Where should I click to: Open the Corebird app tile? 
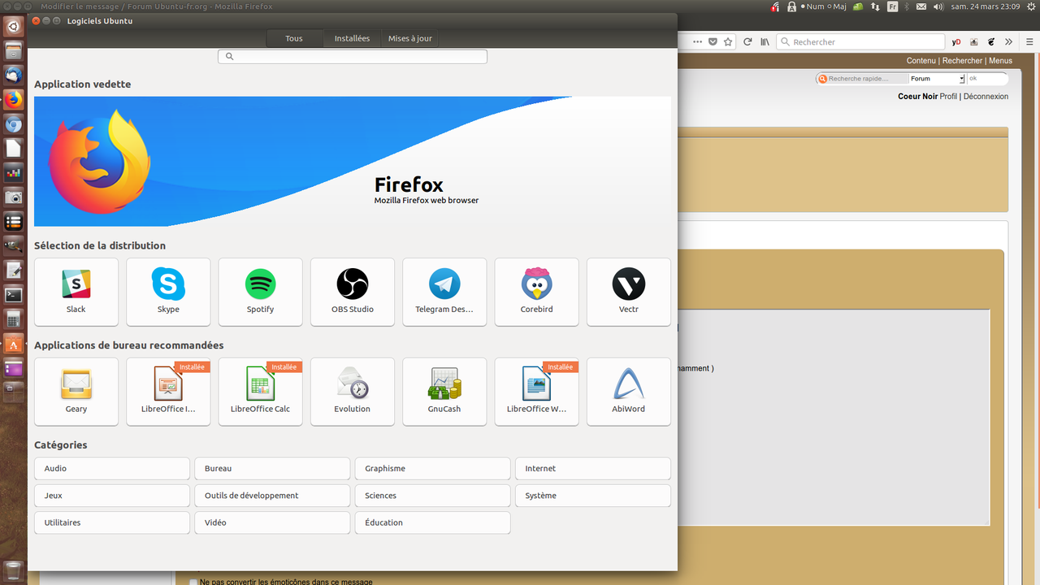click(x=536, y=292)
